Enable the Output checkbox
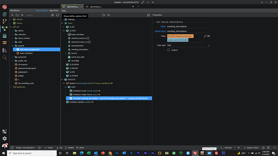The image size is (278, 156). pos(168,50)
